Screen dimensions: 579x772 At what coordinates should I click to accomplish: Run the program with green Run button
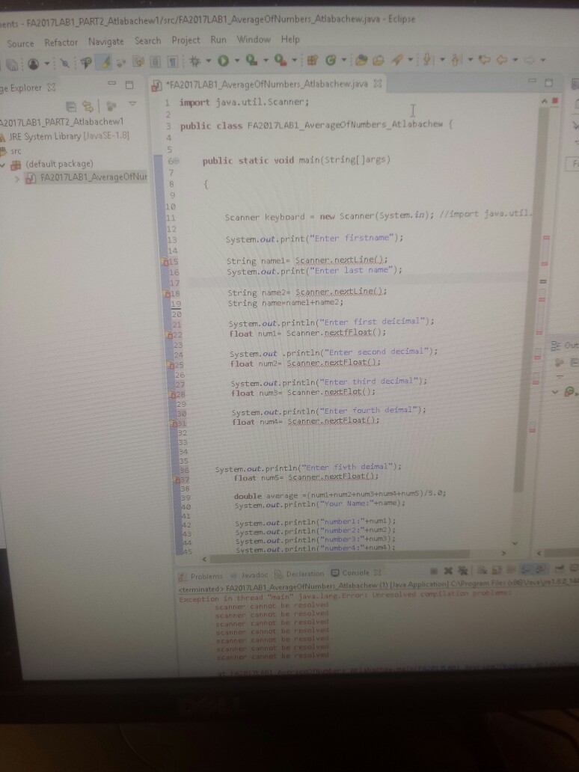click(x=224, y=61)
